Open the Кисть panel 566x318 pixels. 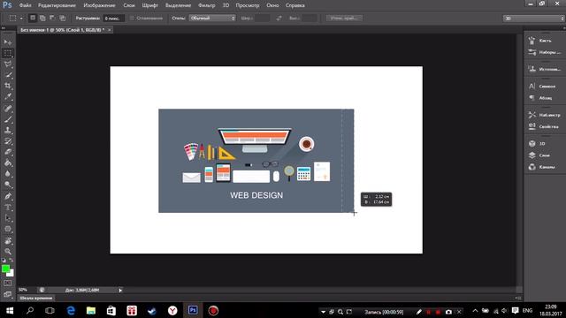click(x=545, y=41)
